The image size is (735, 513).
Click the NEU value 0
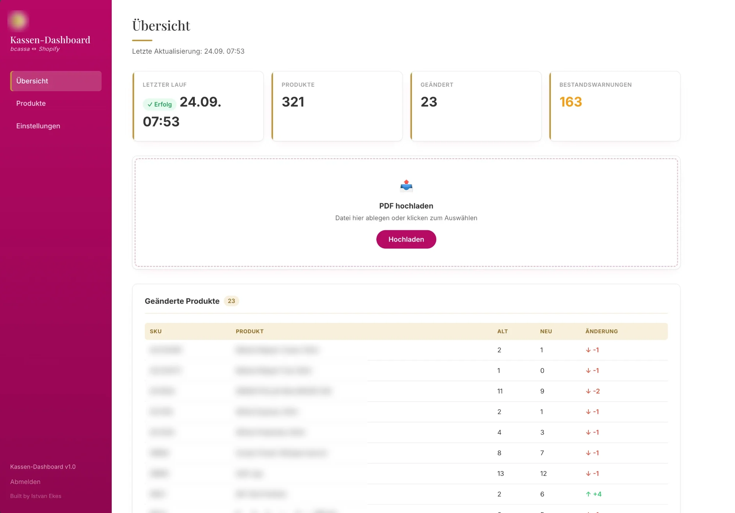pyautogui.click(x=542, y=371)
